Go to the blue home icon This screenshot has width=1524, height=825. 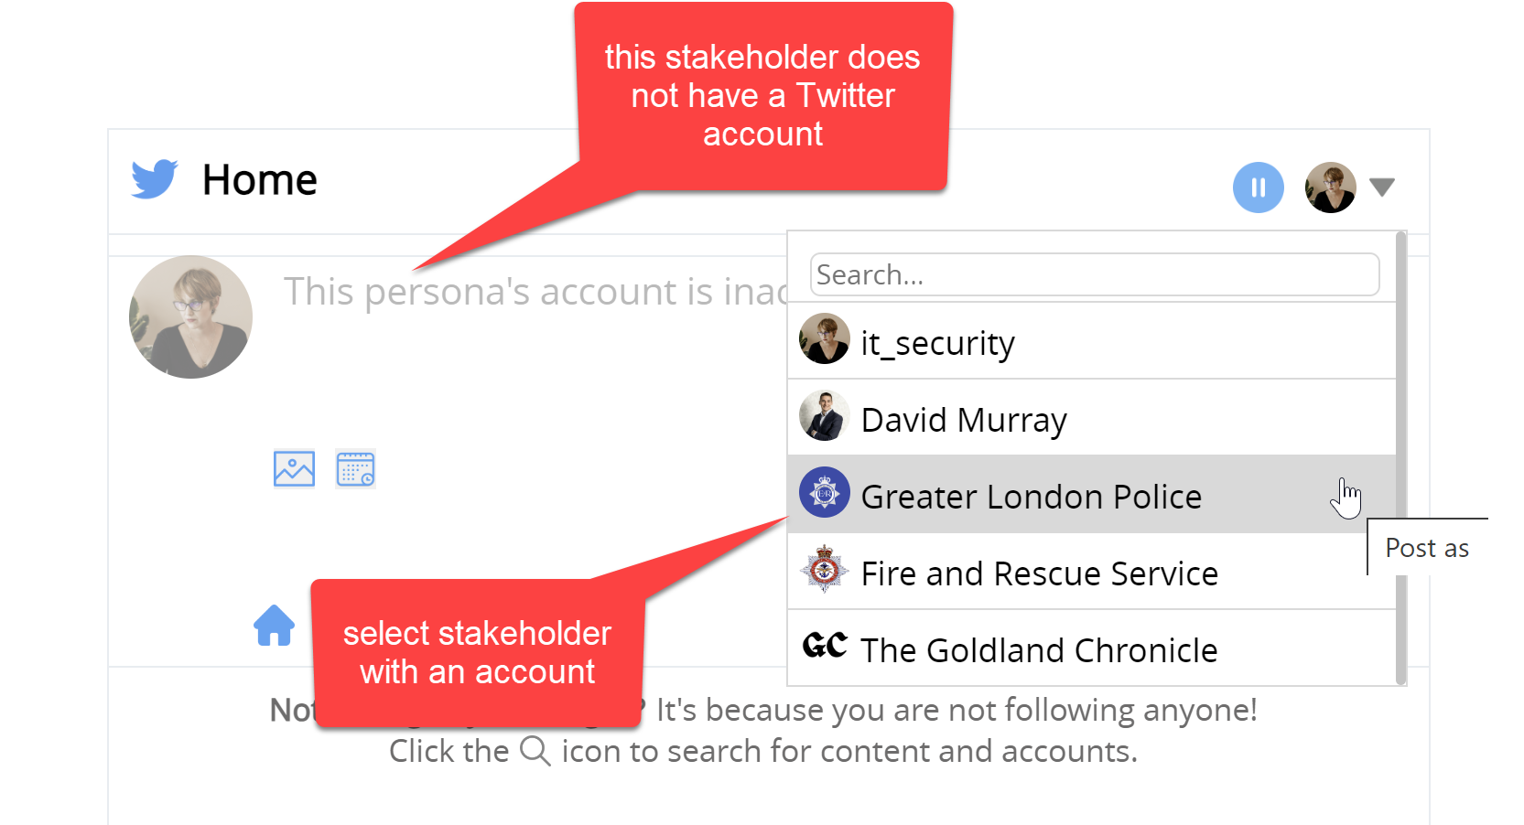tap(274, 627)
